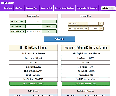The height and width of the screenshot is (96, 116).
Task: Edit the Loan Amount field 1,00,000
Action: click(33, 21)
